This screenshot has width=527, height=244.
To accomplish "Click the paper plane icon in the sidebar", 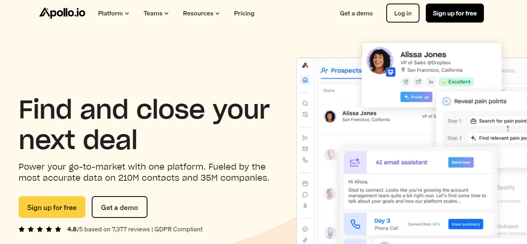I will [x=305, y=138].
